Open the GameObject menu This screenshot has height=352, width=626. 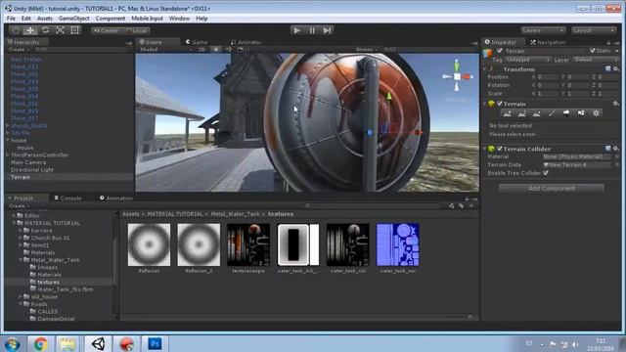click(x=74, y=19)
